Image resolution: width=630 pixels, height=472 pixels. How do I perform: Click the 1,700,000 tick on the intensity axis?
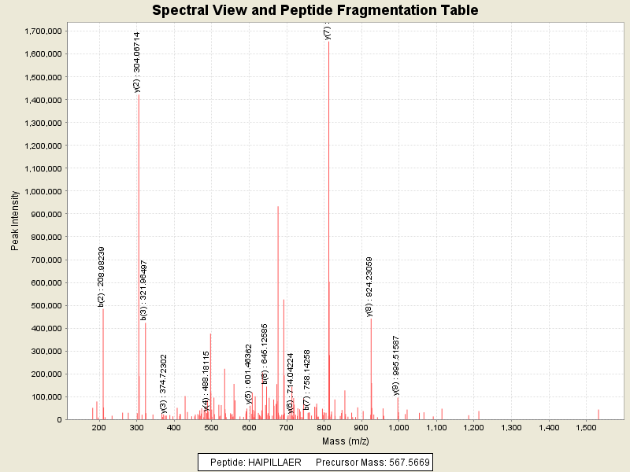43,31
